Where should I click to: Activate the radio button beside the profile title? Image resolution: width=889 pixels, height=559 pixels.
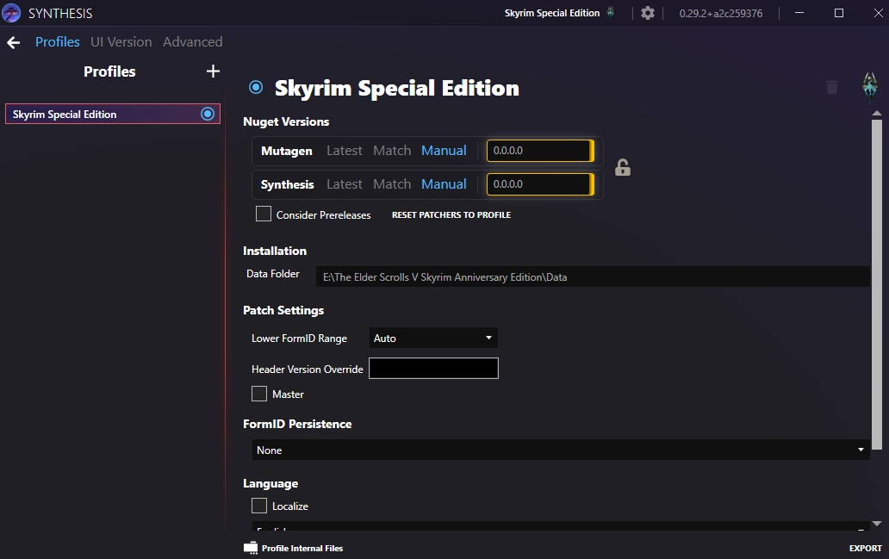[x=256, y=87]
